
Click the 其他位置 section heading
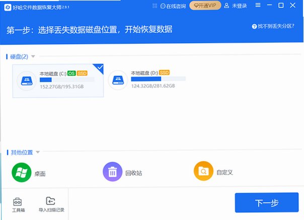tap(22, 153)
